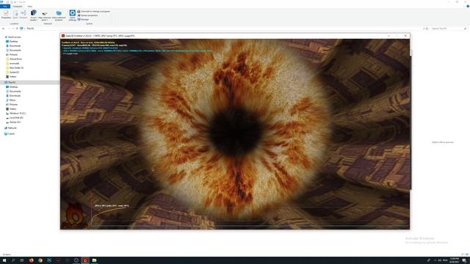Screen dimensions: 470x264
Task: Show hidden system tray icons
Action: coord(435,260)
